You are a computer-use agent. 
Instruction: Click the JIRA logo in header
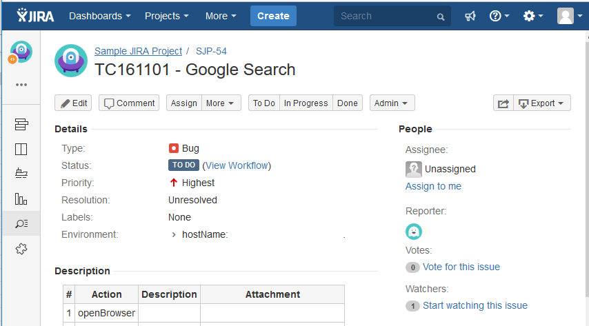click(x=35, y=16)
